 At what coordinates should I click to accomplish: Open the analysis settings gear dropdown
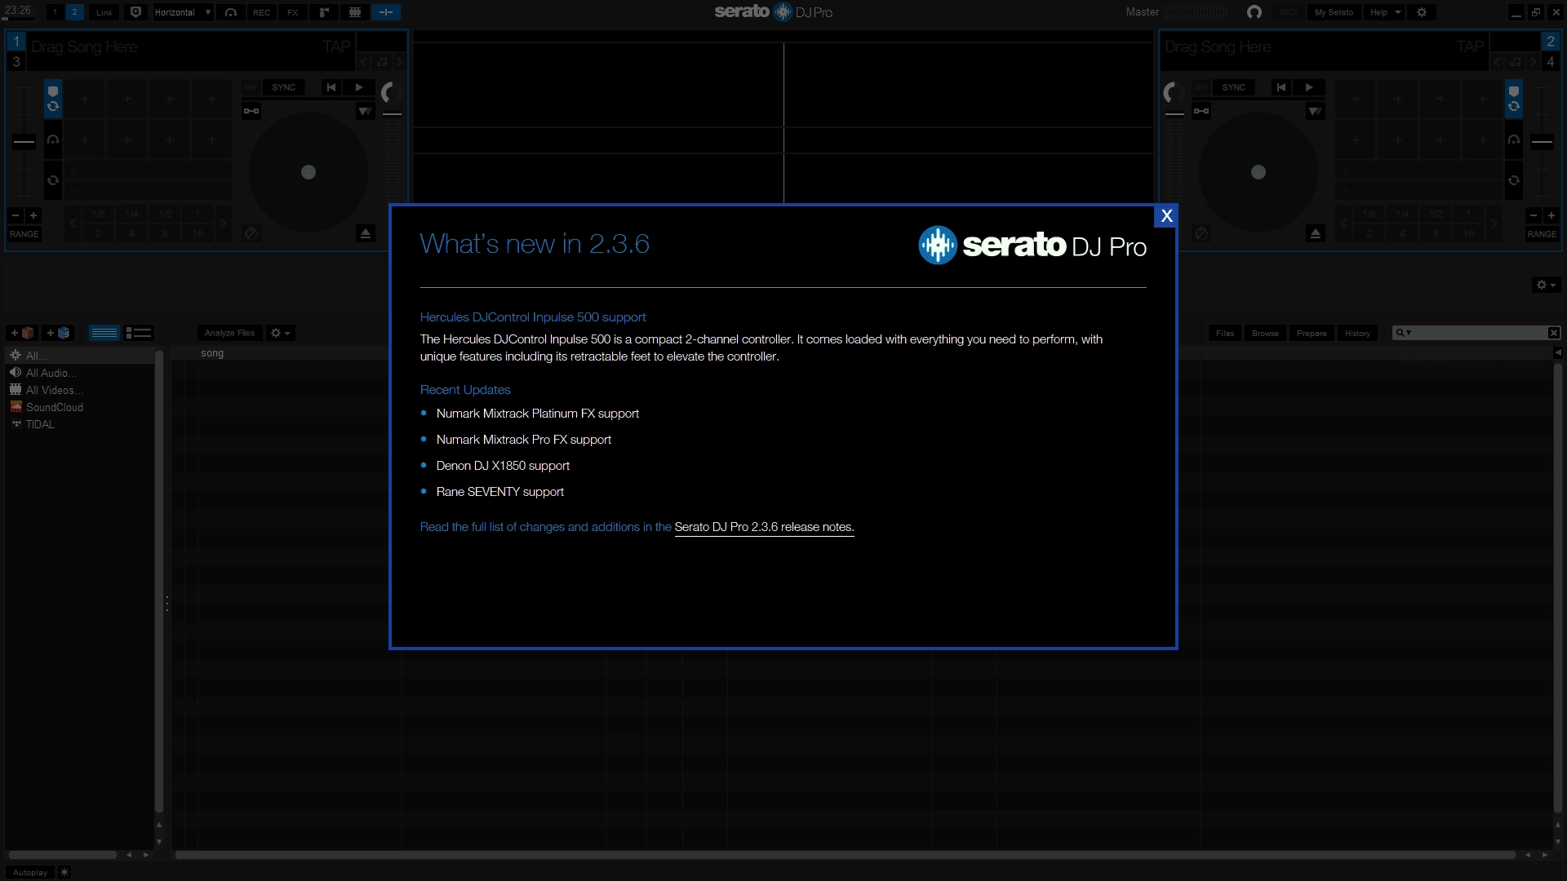point(281,333)
